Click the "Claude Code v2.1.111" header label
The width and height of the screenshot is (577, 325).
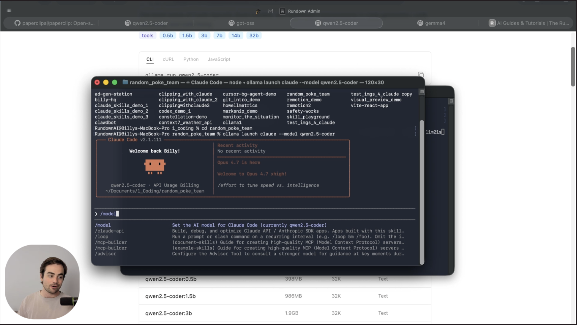tap(135, 140)
